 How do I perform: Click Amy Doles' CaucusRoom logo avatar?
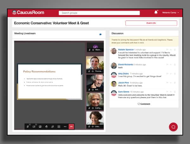coord(114,75)
